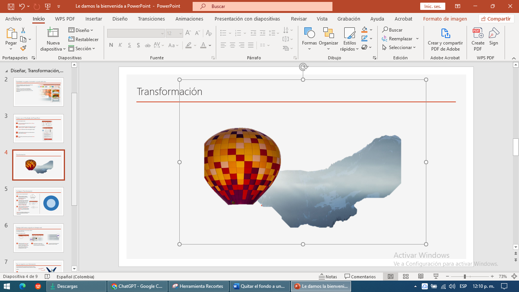The width and height of the screenshot is (519, 292).
Task: Open the Sección dropdown
Action: click(82, 49)
